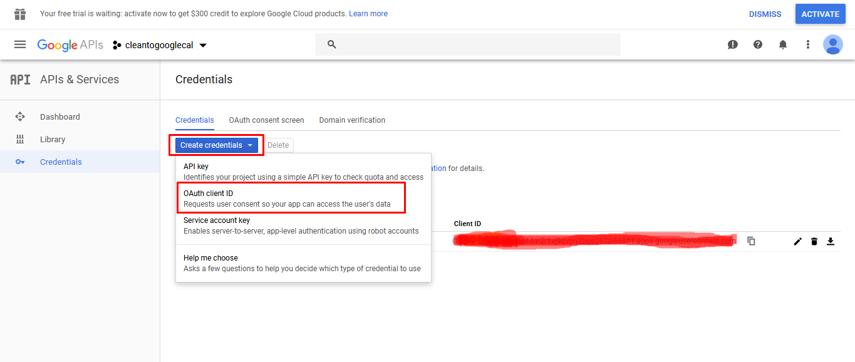This screenshot has width=855, height=362.
Task: Switch to the Credentials tab
Action: click(195, 120)
